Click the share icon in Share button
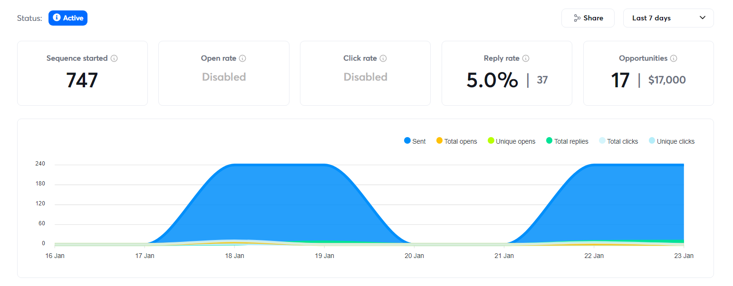The image size is (733, 286). point(577,18)
